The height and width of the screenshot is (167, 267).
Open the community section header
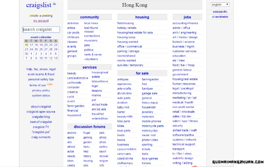click(89, 17)
